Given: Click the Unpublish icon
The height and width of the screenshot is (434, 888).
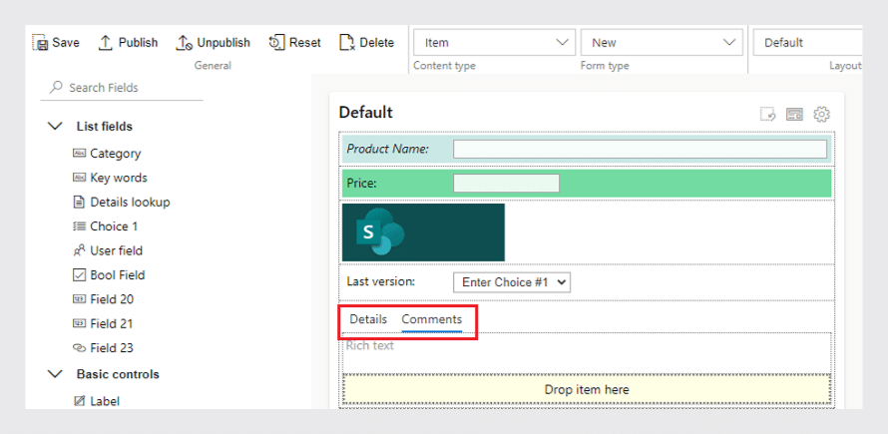Looking at the screenshot, I should pyautogui.click(x=184, y=43).
